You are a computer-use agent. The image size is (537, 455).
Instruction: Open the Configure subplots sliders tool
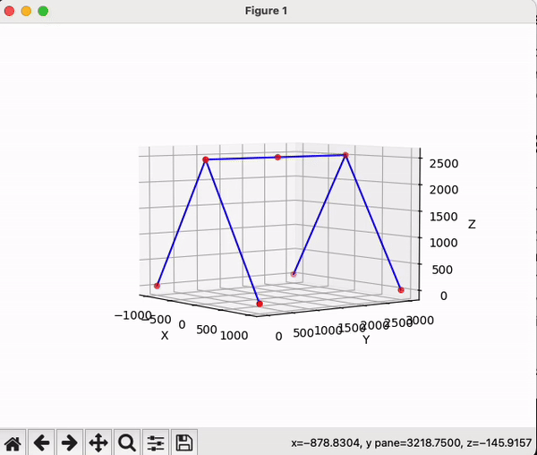[x=156, y=442]
